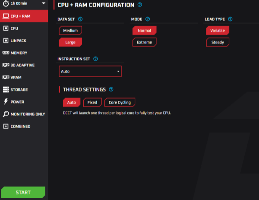Enable Core Cycling thread setting
This screenshot has height=200, width=259.
coord(120,103)
